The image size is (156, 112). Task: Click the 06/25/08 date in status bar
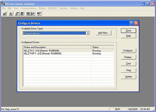pos(133,109)
